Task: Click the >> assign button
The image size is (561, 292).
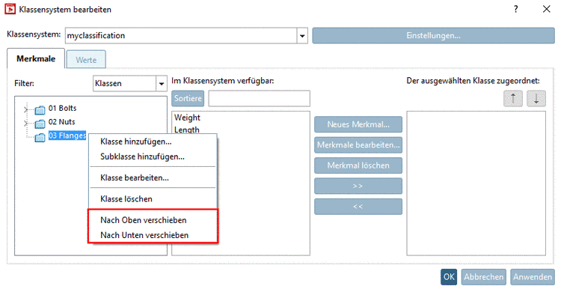Action: coord(358,186)
